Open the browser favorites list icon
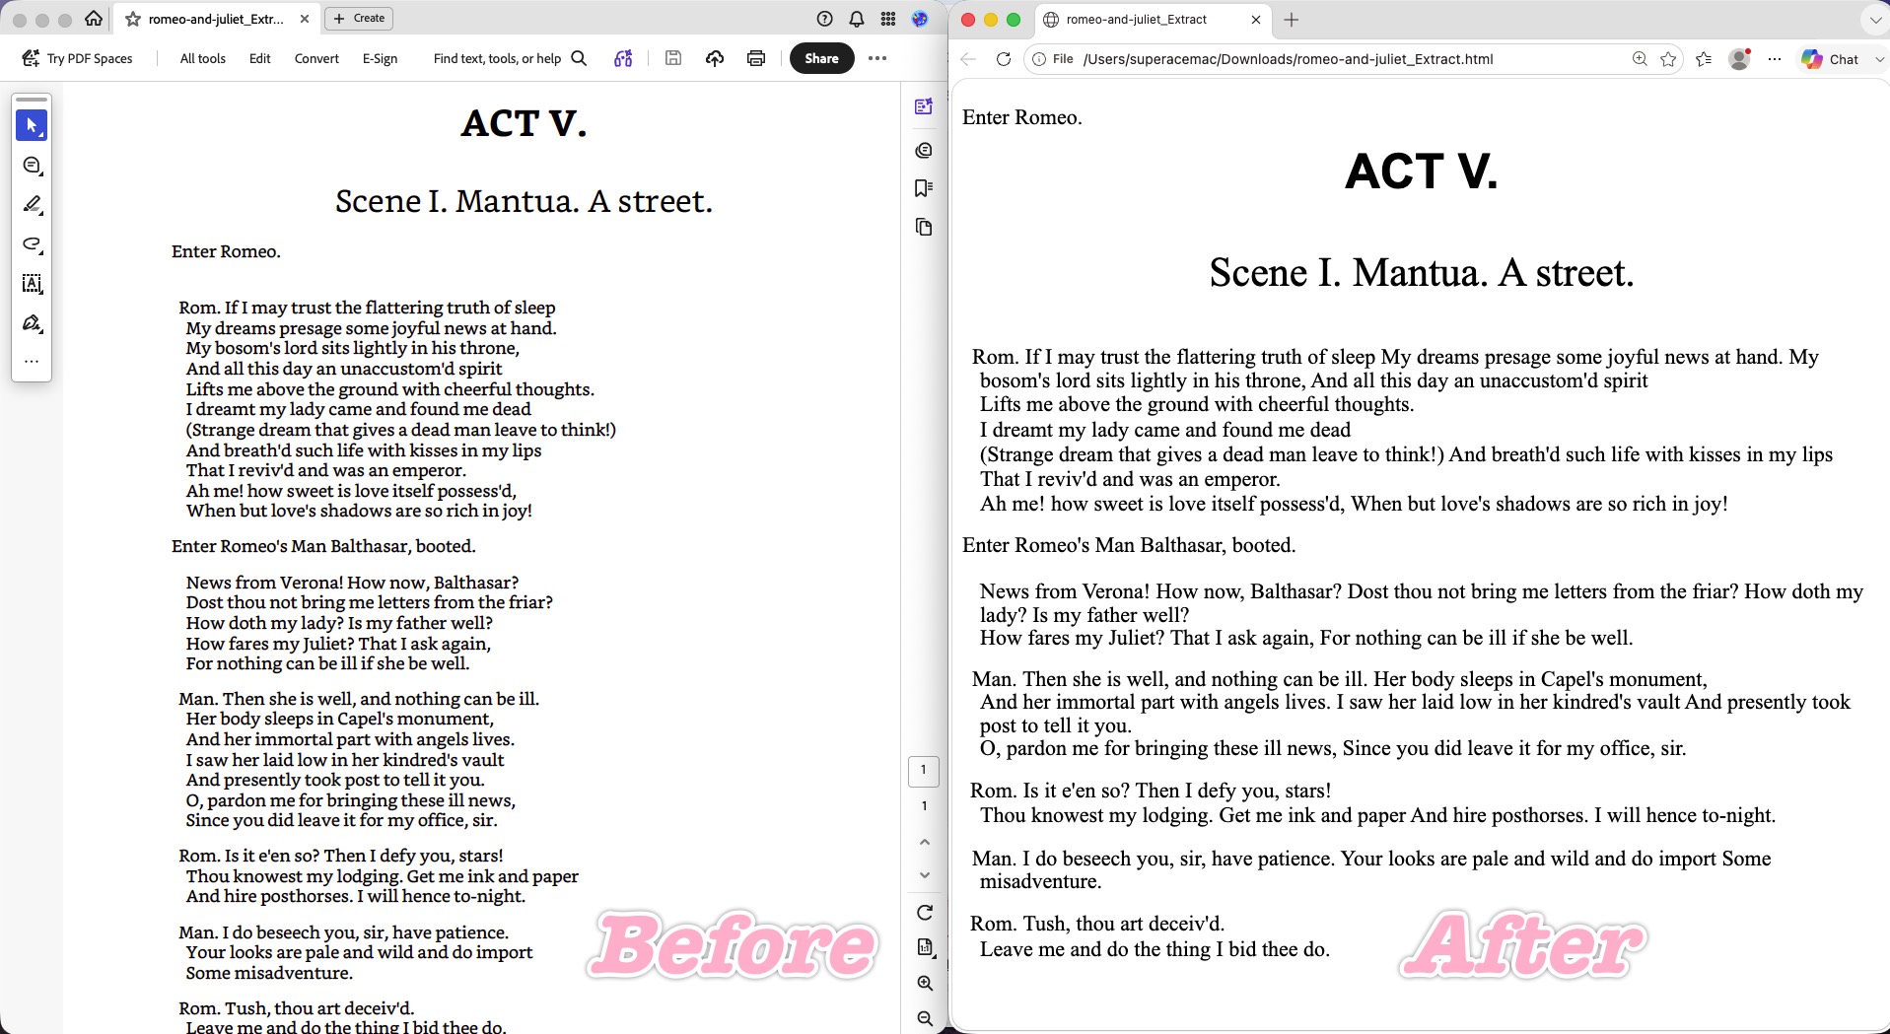 [x=1704, y=59]
